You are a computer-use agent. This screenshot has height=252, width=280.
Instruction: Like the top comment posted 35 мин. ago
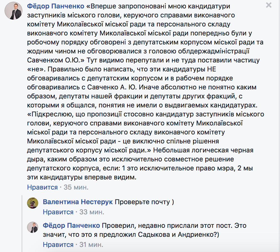point(42,187)
